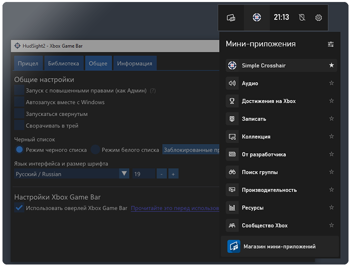Click the Сообщество Xbox people icon
Image resolution: width=351 pixels, height=267 pixels.
[x=232, y=225]
